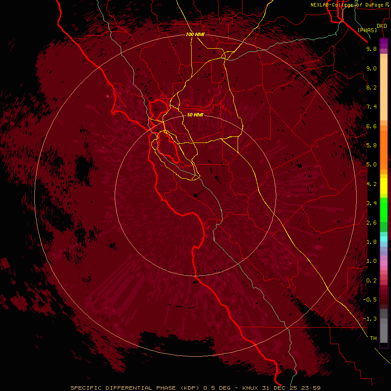The width and height of the screenshot is (391, 391).
Task: Click the 7.4 value on the scale
Action: click(x=371, y=107)
